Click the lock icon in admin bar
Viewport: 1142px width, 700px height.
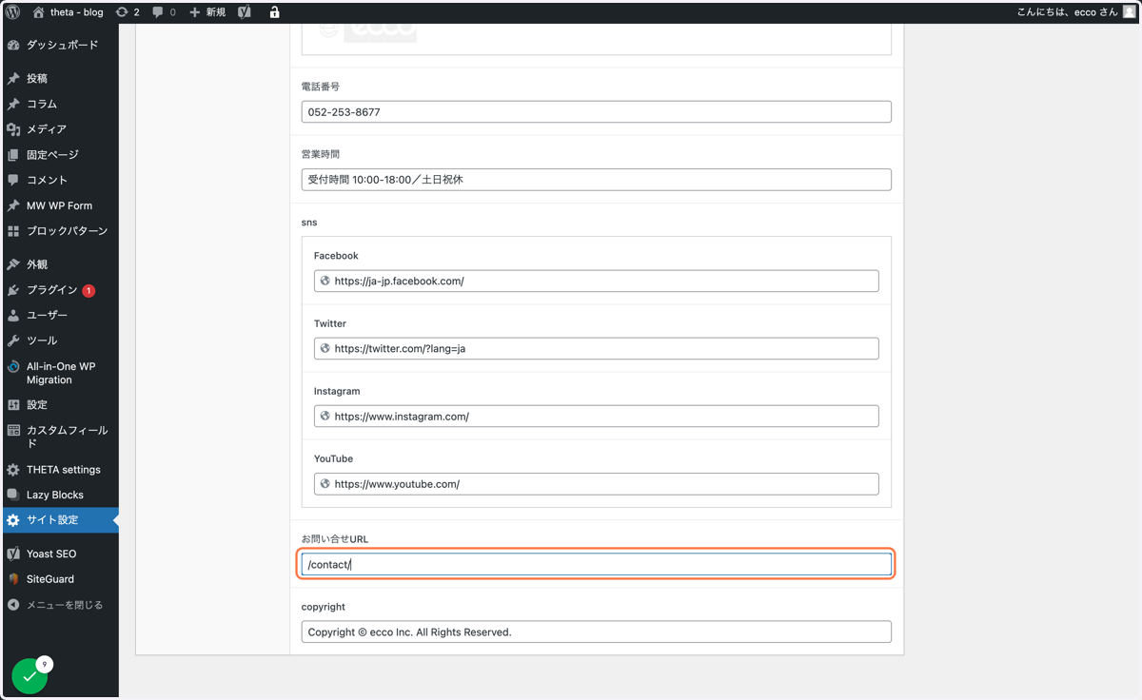pos(274,12)
